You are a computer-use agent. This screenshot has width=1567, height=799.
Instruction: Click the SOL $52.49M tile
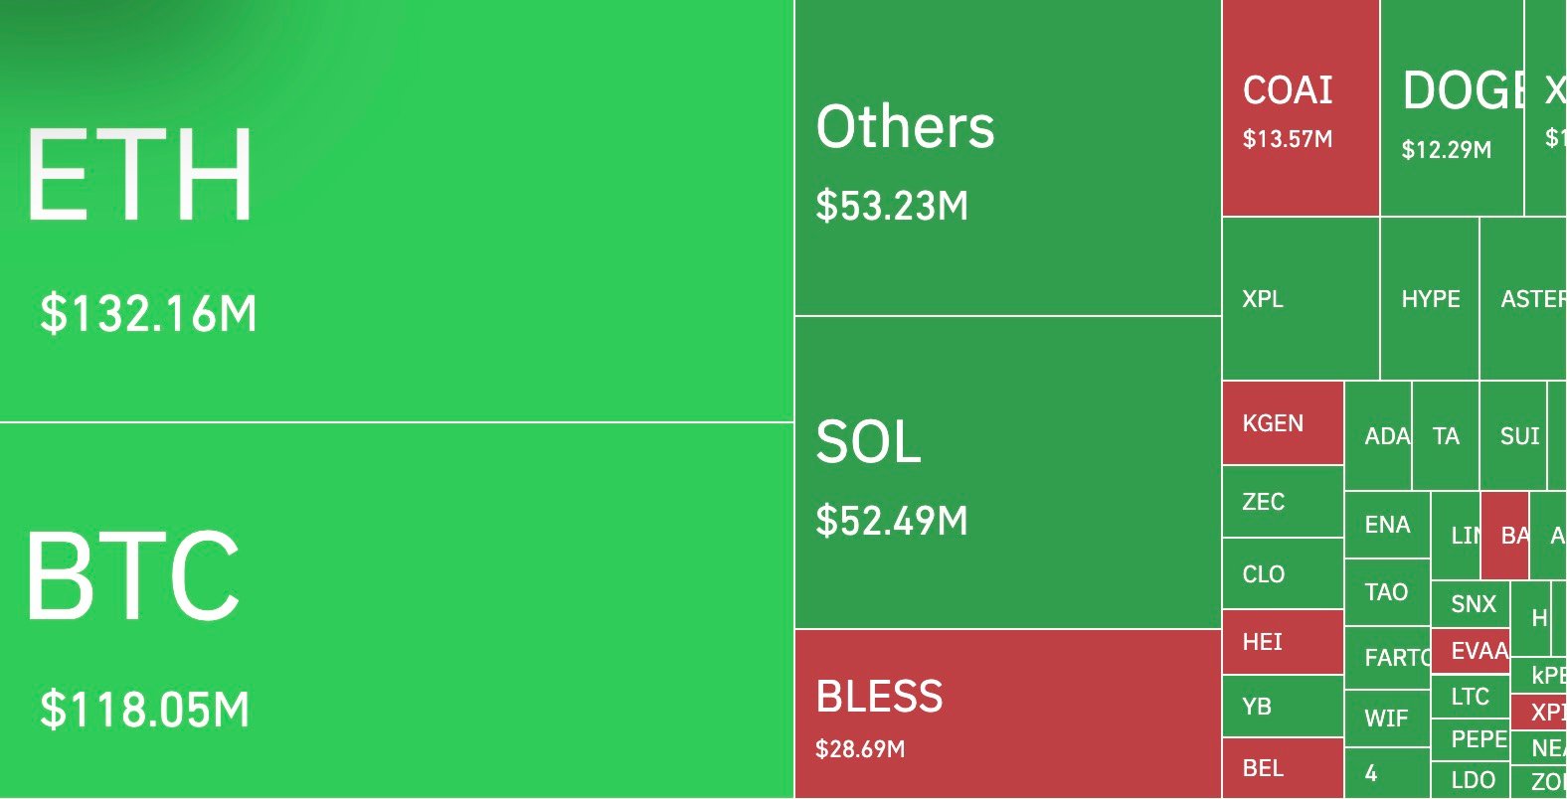(1007, 473)
